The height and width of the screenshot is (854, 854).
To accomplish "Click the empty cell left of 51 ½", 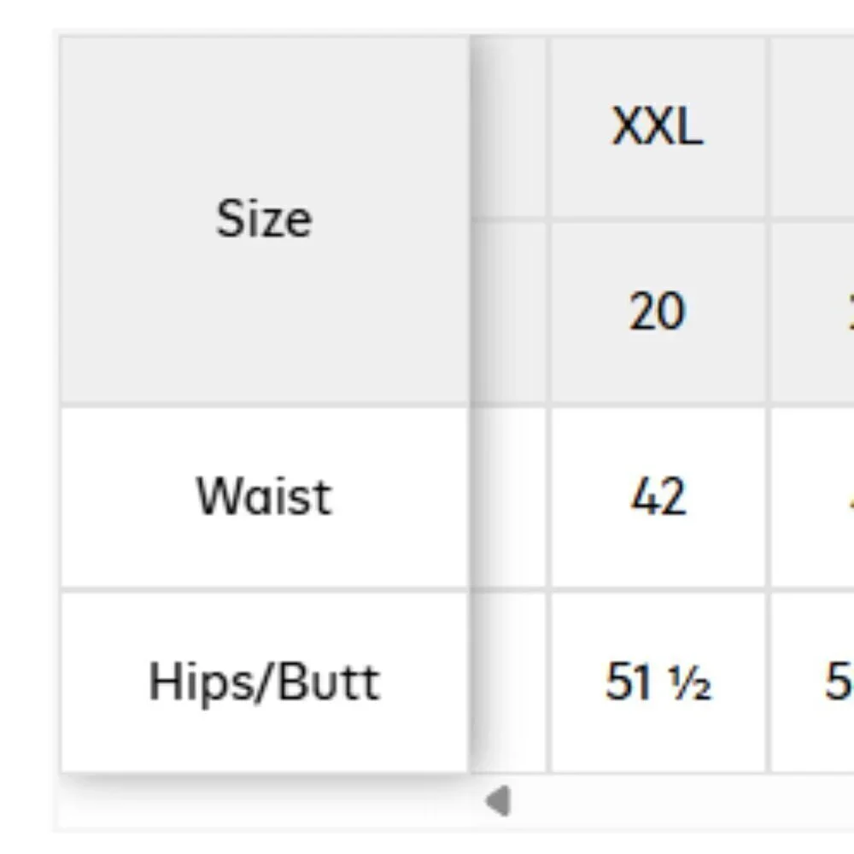I will (508, 681).
